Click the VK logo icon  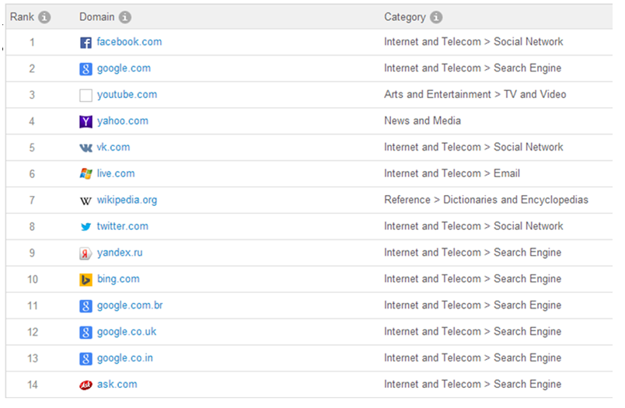tap(86, 148)
